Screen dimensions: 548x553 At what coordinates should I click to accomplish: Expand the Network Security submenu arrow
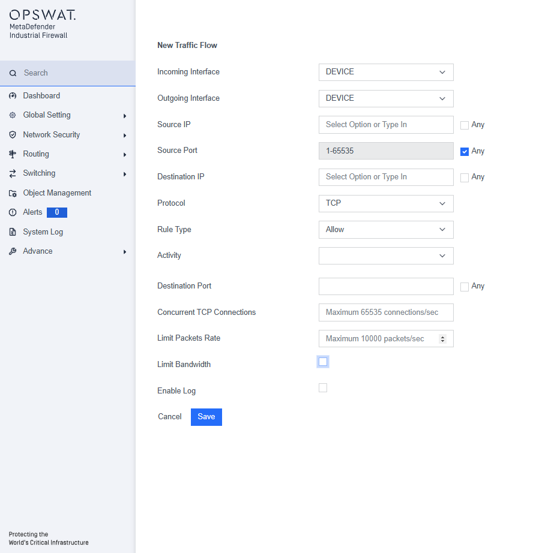[125, 136]
